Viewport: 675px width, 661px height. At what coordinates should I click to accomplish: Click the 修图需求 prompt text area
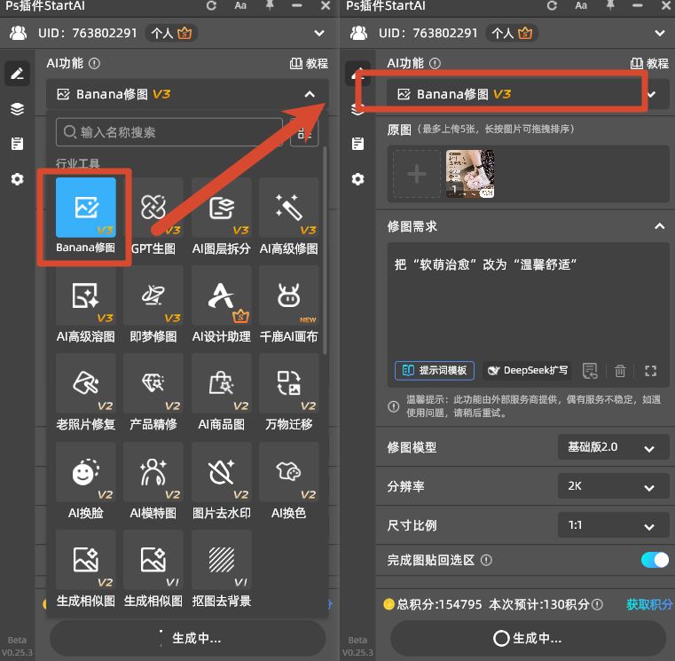(528, 302)
